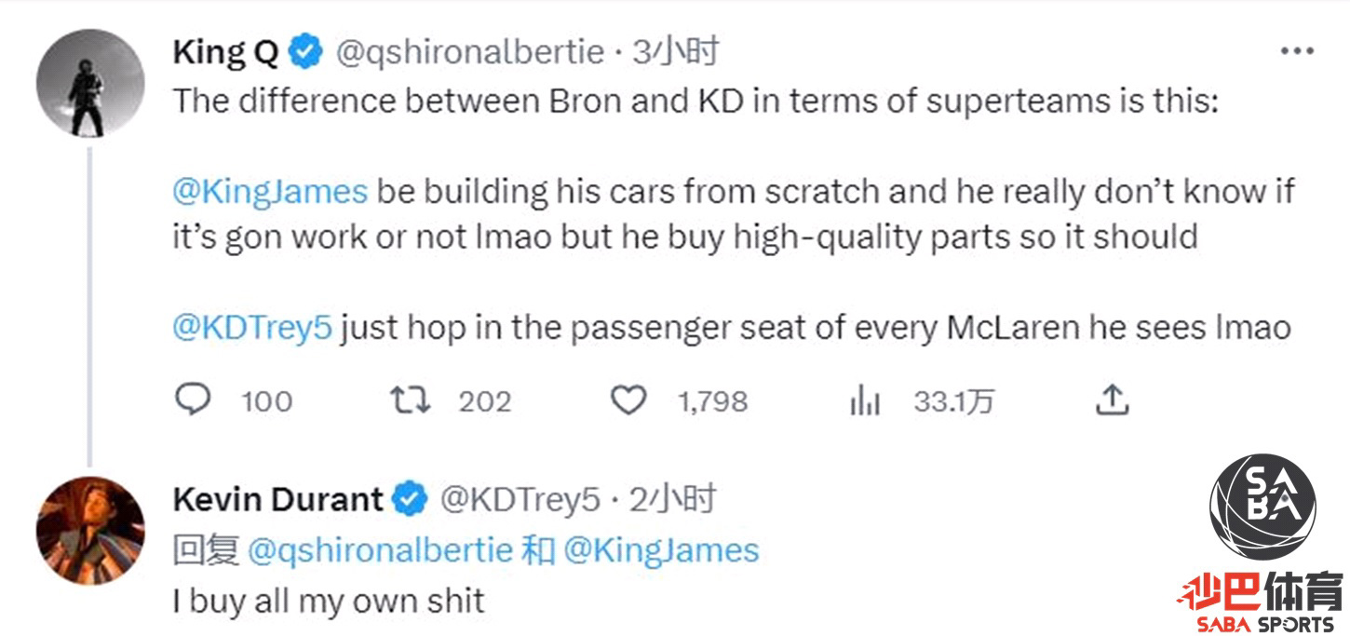The width and height of the screenshot is (1350, 636).
Task: Click the Kevin Durant display name
Action: 277,500
